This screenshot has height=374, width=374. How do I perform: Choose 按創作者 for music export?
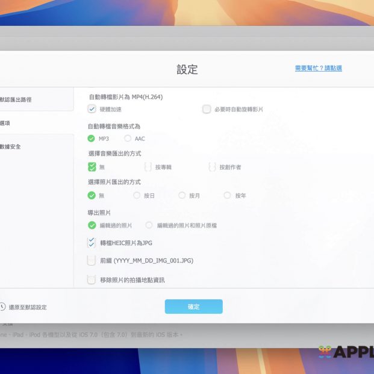click(212, 167)
